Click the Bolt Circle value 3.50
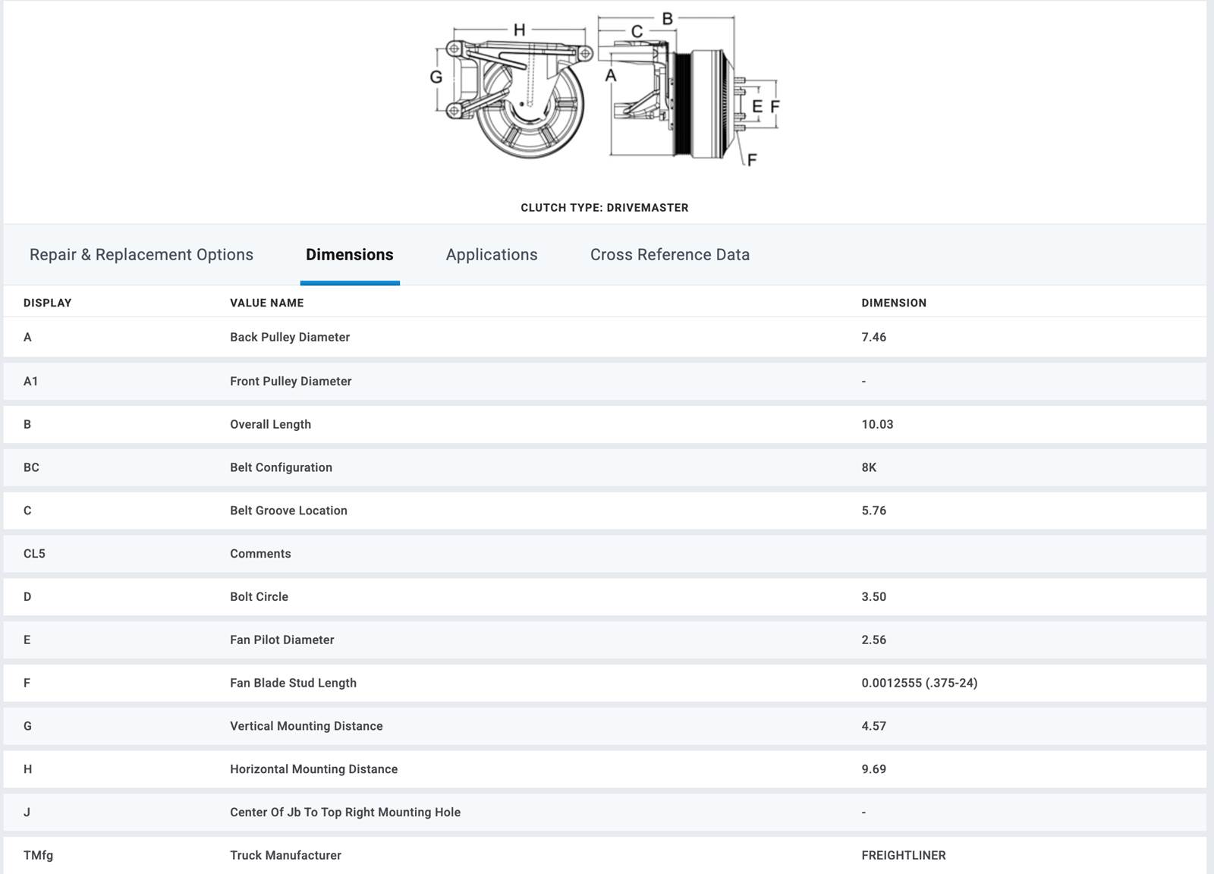The image size is (1214, 874). pos(873,597)
